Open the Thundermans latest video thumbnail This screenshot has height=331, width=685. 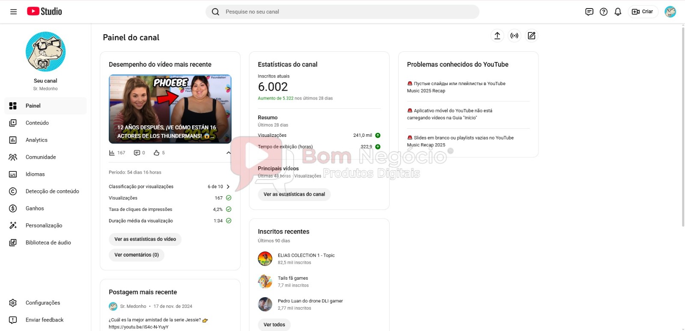click(170, 109)
